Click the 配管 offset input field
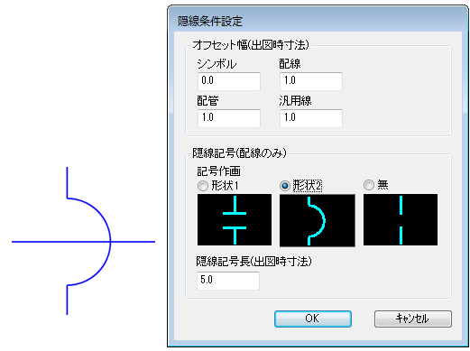The width and height of the screenshot is (470, 351). tap(229, 118)
